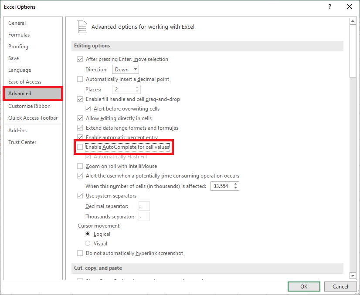Toggle Enable automatic percent entry

point(80,137)
